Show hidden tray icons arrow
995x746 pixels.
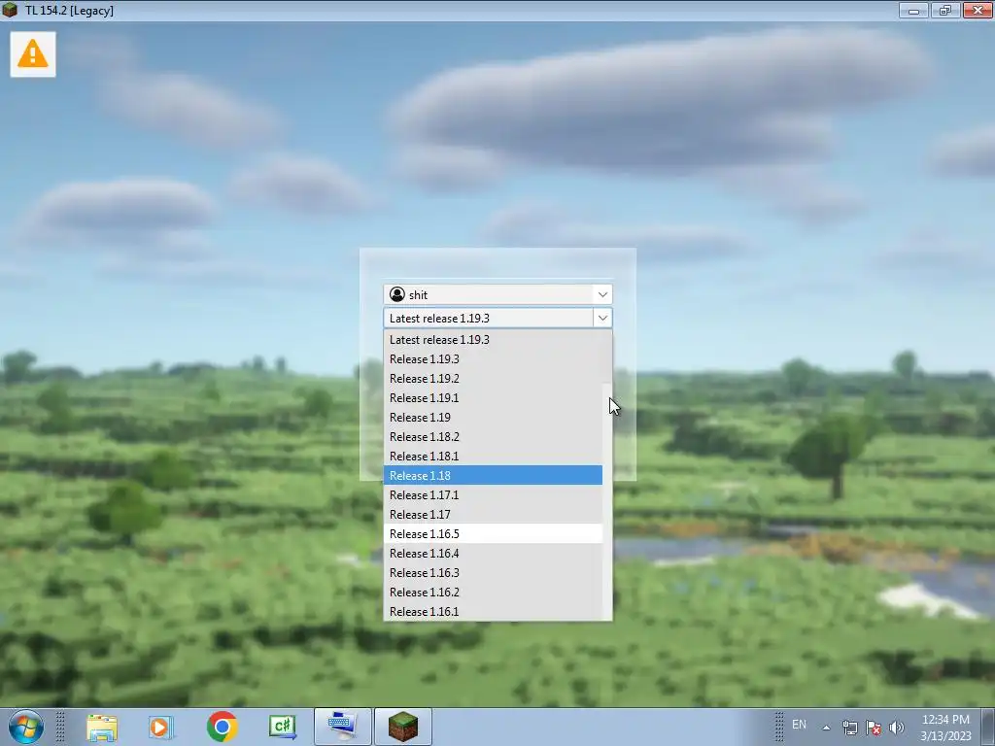point(826,728)
